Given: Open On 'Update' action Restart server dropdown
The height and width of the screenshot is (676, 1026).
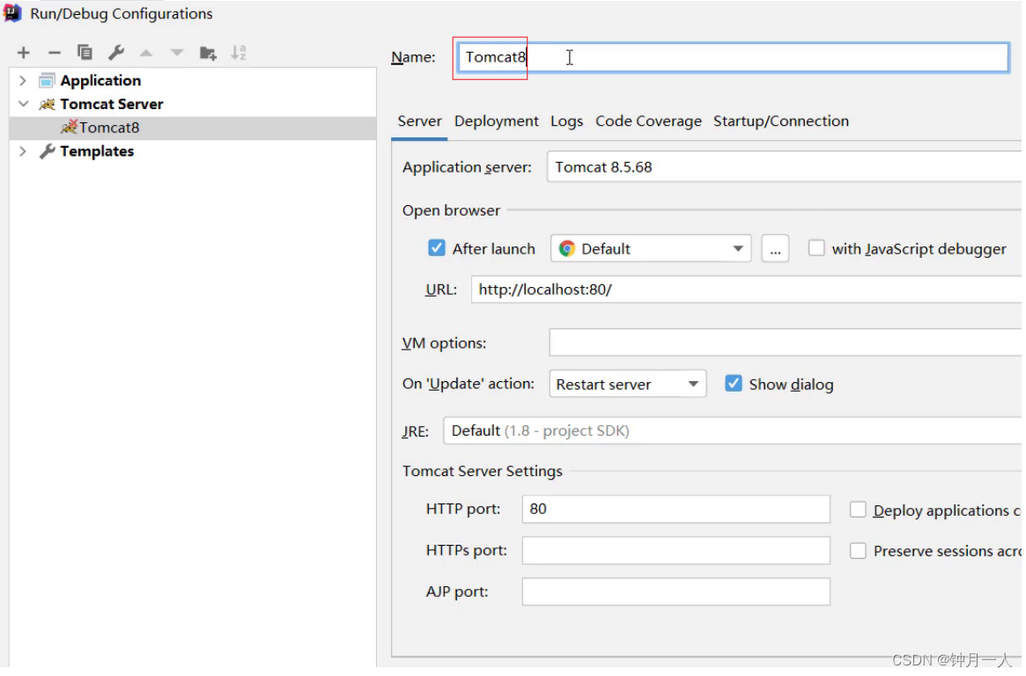Looking at the screenshot, I should pos(628,385).
